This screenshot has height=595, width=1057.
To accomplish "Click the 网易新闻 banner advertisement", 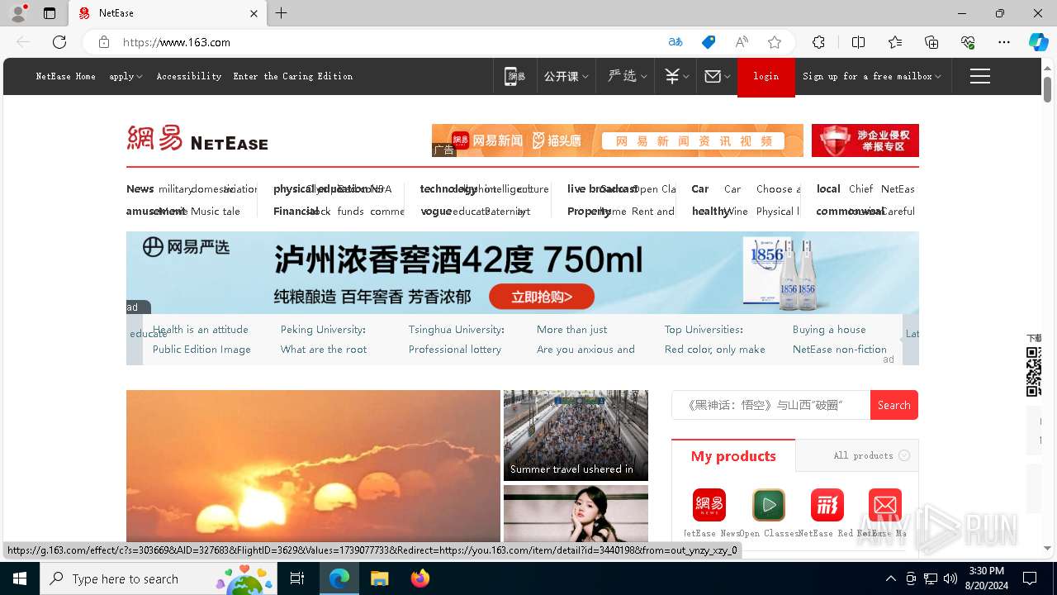I will [618, 140].
